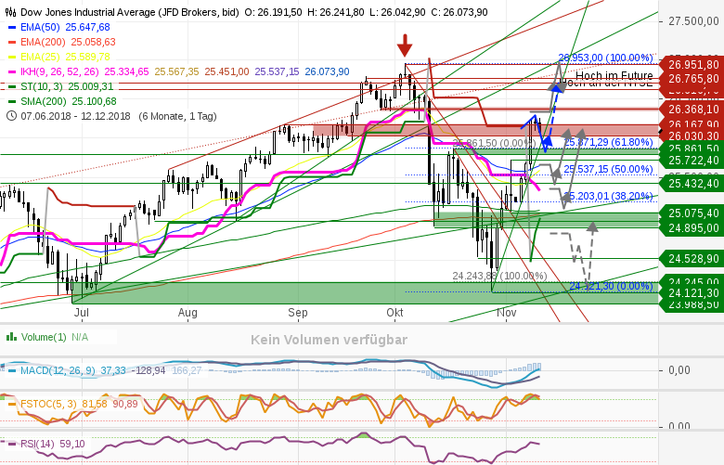
Task: Click the red '26.951,80' price level tag
Action: 692,65
